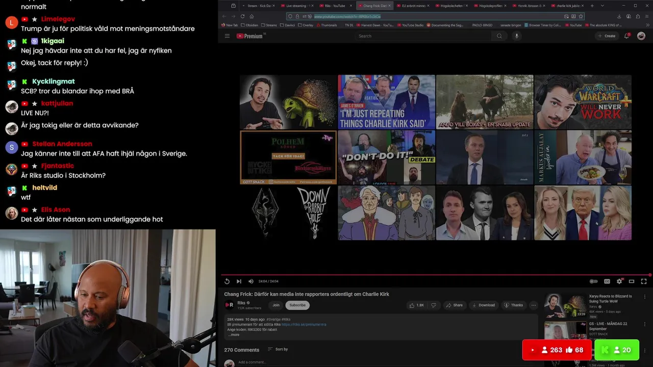Open YouTube notifications bell
Viewport: 653px width, 367px height.
pos(627,36)
